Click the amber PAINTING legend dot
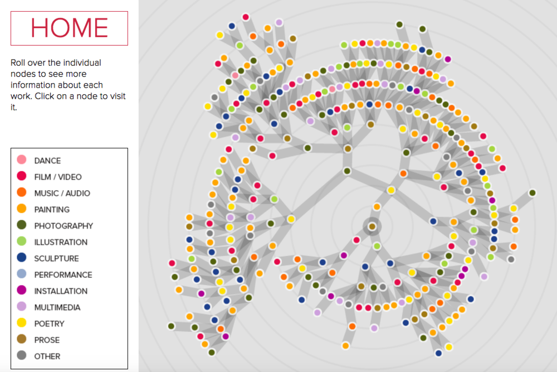Image resolution: width=557 pixels, height=372 pixels. (22, 209)
